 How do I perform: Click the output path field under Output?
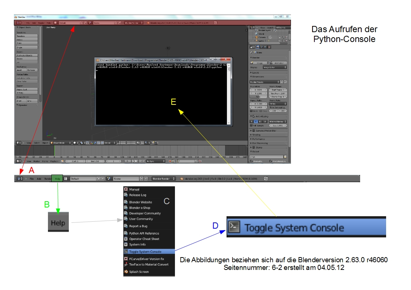[266, 156]
